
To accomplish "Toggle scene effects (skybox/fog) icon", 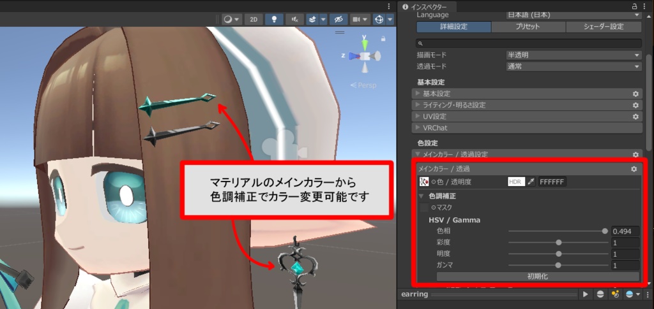I will [312, 20].
